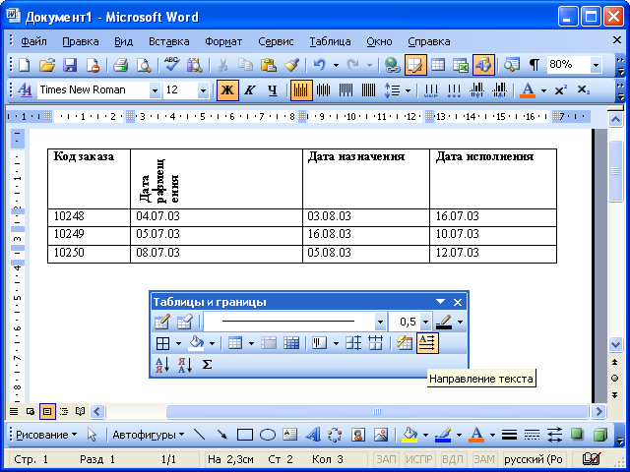Close the document with the menu bar X

pos(617,39)
